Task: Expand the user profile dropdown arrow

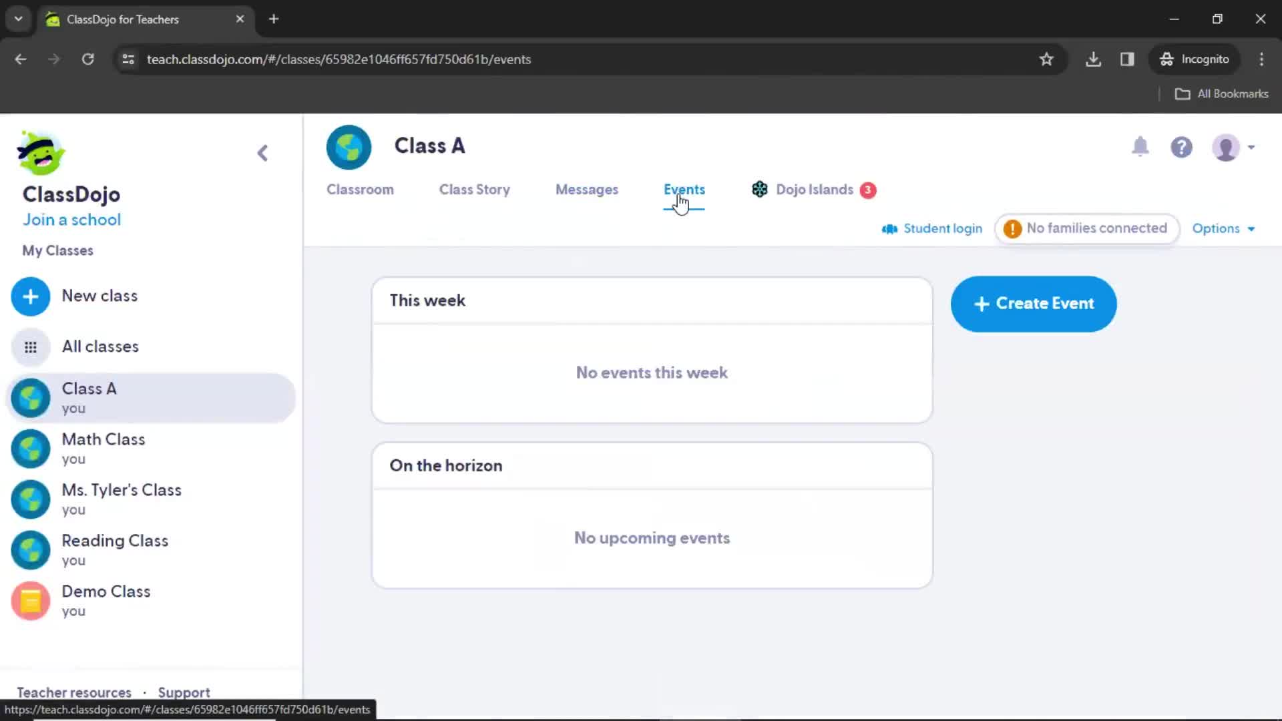Action: 1251,147
